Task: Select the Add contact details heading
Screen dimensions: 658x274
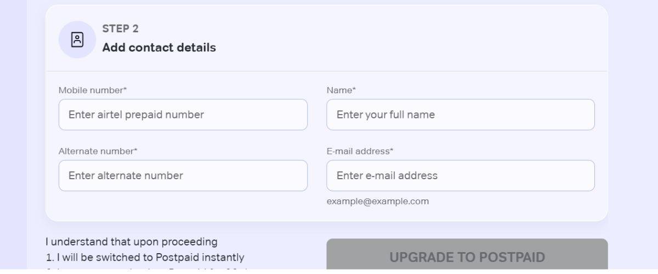Action: [159, 48]
